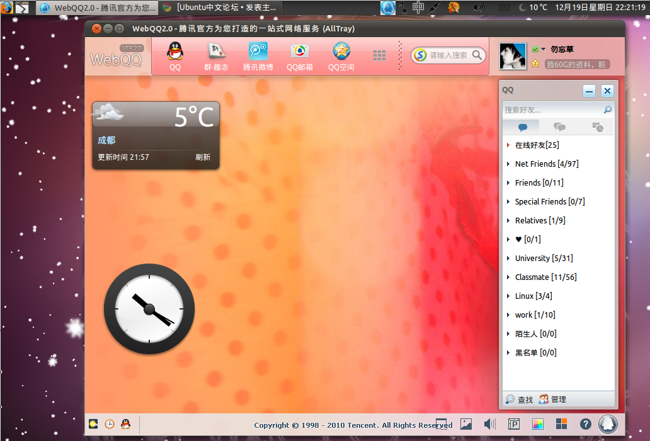
Task: Minimize the QQ buddy panel
Action: coord(589,91)
